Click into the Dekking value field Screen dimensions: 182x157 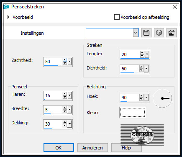click(x=53, y=124)
